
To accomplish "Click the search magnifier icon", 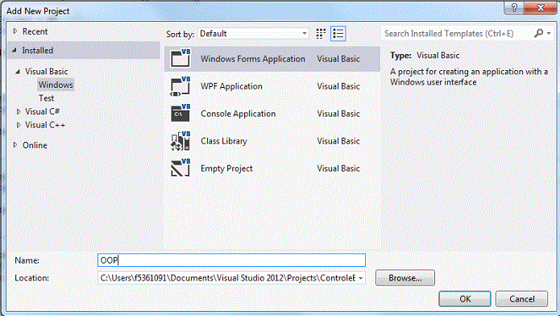I will pyautogui.click(x=538, y=33).
